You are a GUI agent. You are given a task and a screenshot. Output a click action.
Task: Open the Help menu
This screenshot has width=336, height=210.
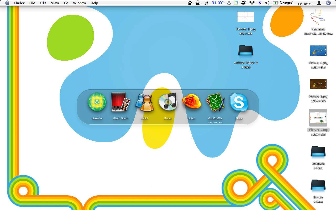tap(94, 3)
